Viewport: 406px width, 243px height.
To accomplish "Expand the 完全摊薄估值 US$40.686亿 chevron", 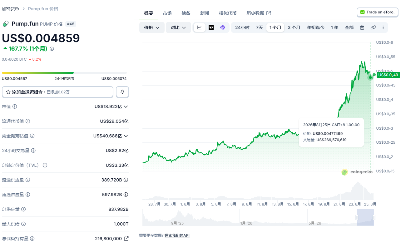I will point(126,136).
